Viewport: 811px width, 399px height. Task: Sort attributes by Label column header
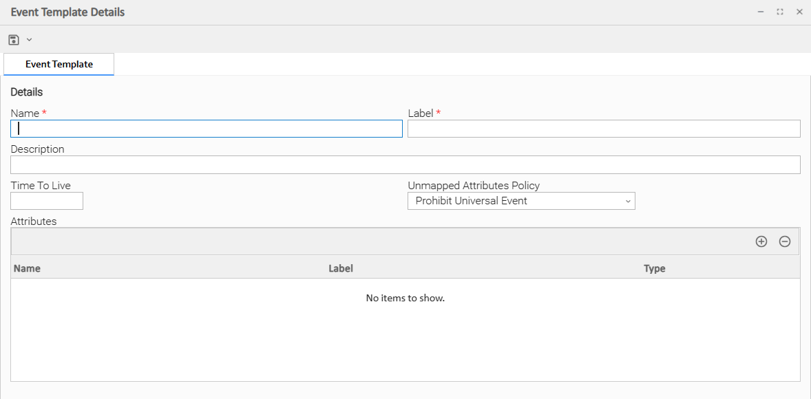(341, 268)
